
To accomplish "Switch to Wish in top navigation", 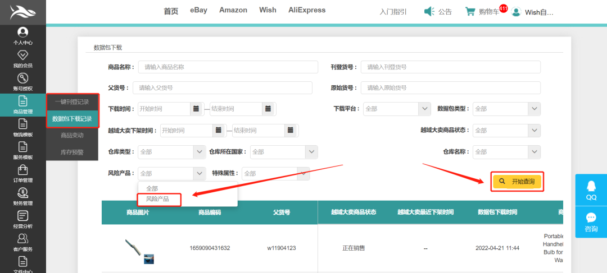I will tap(268, 11).
